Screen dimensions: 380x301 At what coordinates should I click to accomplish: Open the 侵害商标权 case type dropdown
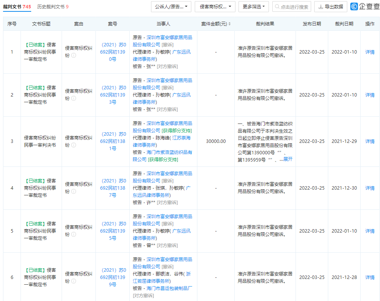[x=215, y=7]
